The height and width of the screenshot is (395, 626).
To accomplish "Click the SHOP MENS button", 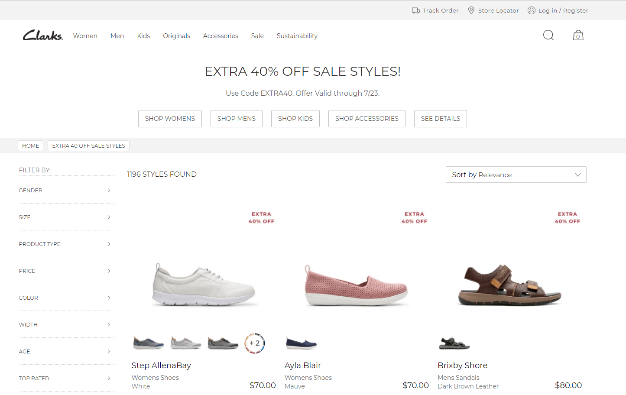I will [237, 119].
